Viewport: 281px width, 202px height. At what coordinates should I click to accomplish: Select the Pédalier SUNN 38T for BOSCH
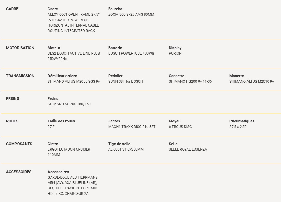point(126,81)
